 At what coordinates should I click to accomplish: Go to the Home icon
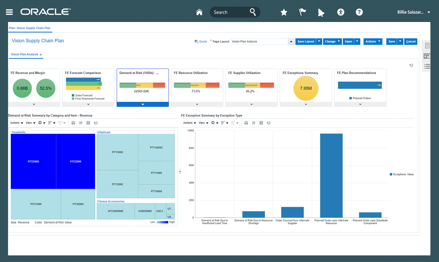click(199, 12)
